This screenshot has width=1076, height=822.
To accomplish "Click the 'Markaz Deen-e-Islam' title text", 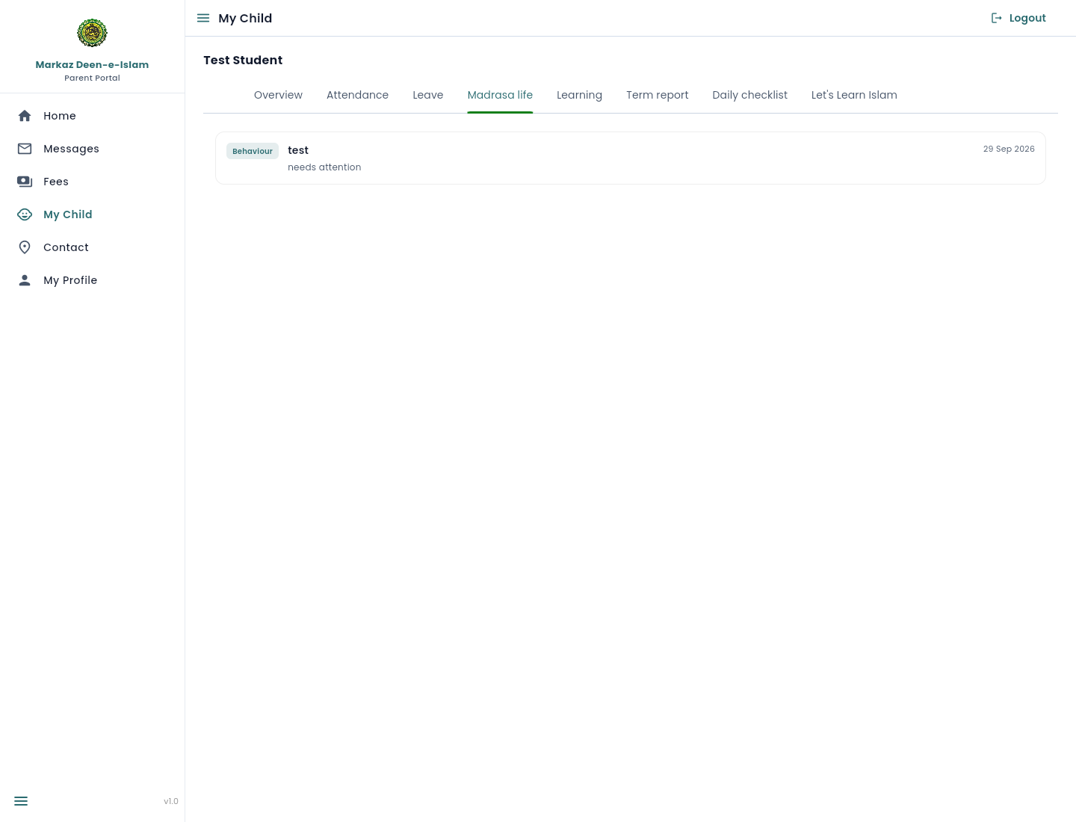I will point(92,65).
